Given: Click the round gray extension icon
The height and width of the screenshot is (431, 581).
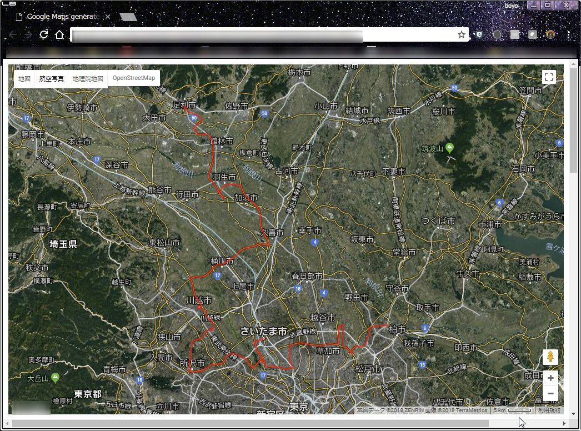Looking at the screenshot, I should tap(497, 34).
